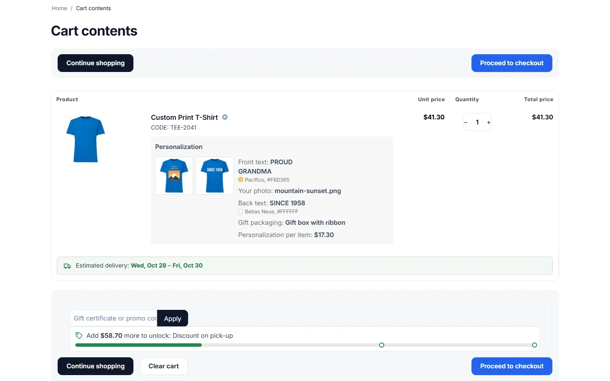This screenshot has height=381, width=610.
Task: Click the Unit price column header
Action: pos(431,99)
